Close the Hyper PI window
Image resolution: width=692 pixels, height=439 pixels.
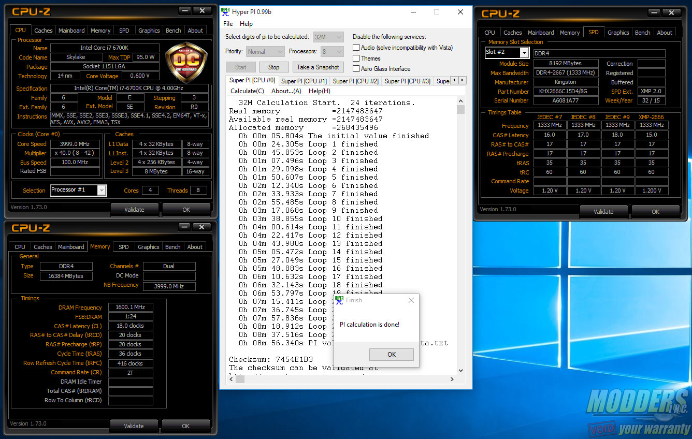460,12
